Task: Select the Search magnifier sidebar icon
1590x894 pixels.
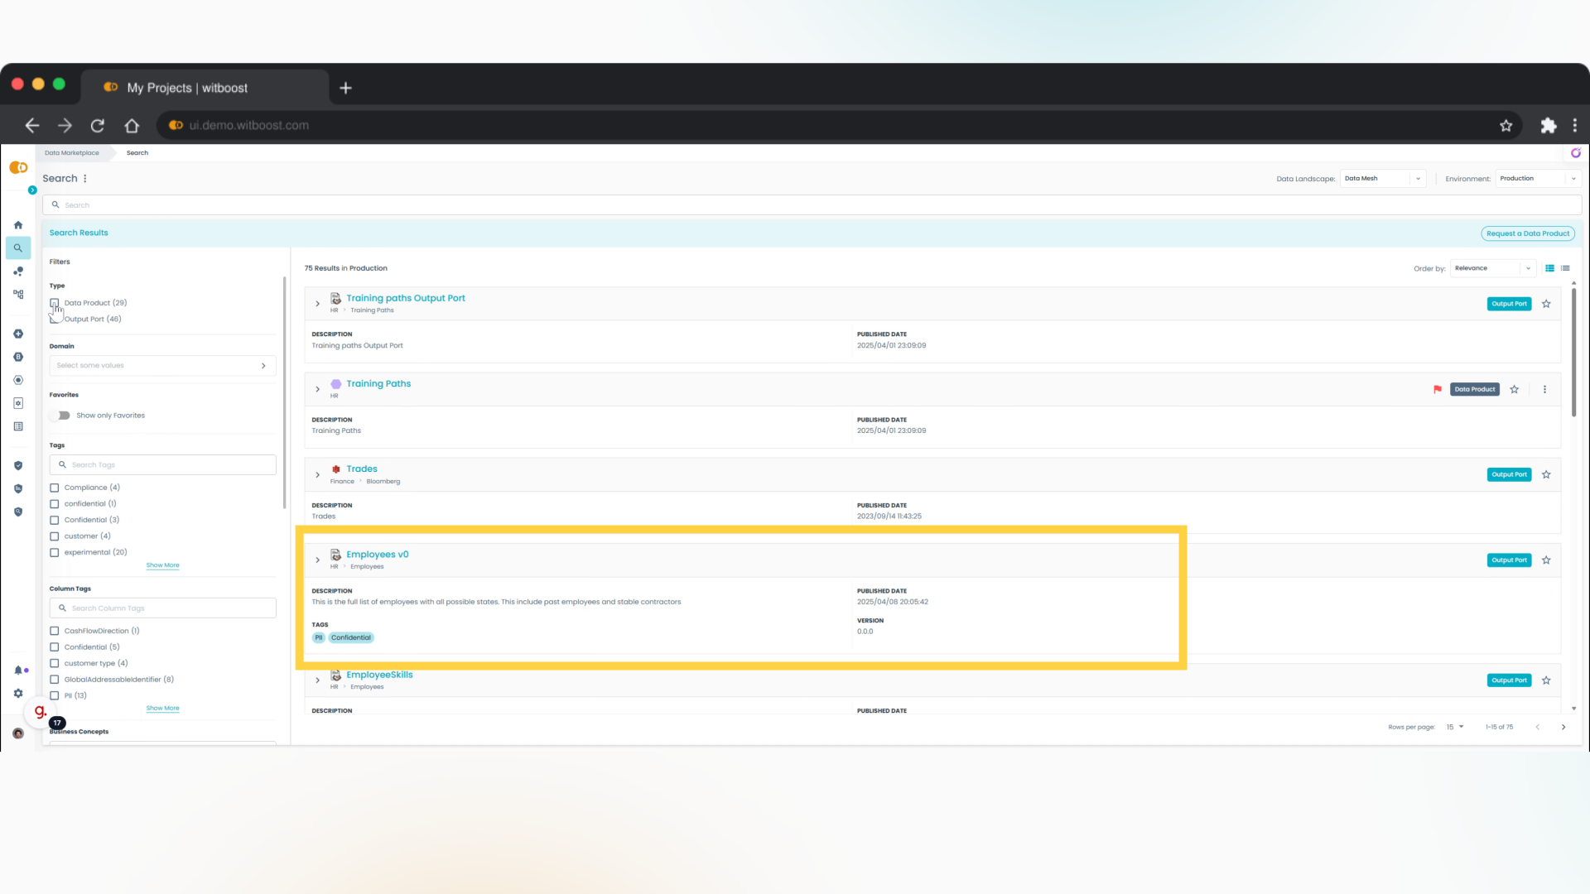Action: pos(18,248)
